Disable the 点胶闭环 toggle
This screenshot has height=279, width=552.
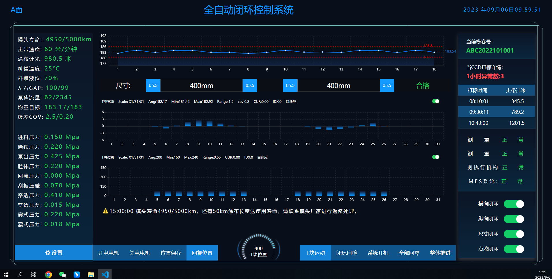pos(514,249)
